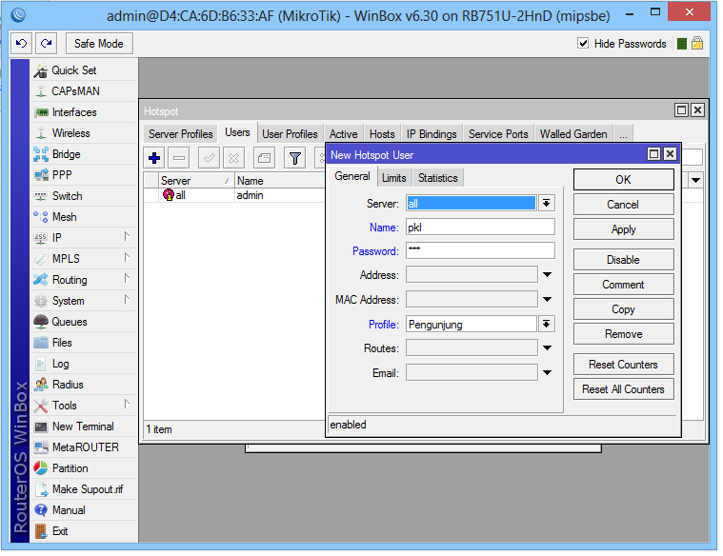Open column selector dropdown in Hotspot list
This screenshot has width=723, height=556.
pos(695,180)
